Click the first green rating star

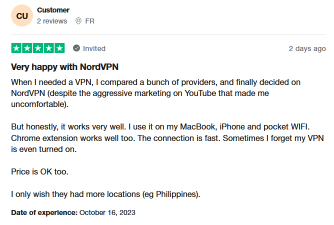click(16, 48)
